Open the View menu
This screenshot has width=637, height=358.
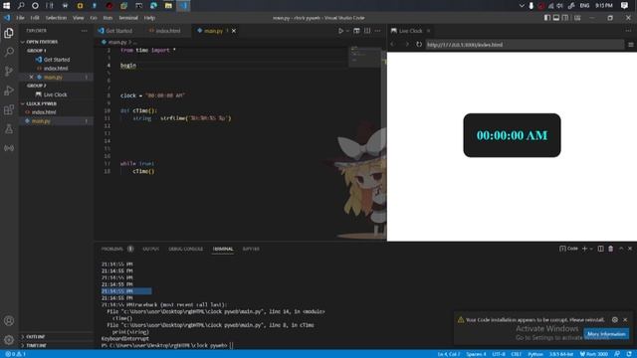pyautogui.click(x=79, y=18)
